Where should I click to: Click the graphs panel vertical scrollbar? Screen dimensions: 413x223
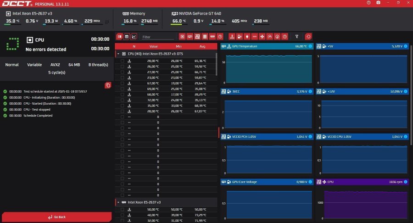[x=411, y=95]
